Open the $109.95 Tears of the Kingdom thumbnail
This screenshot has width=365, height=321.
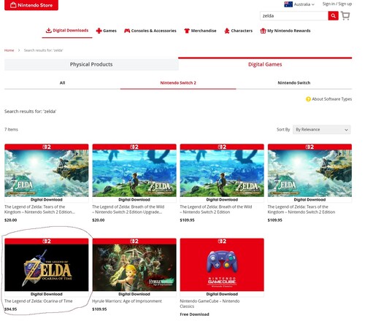pos(310,173)
